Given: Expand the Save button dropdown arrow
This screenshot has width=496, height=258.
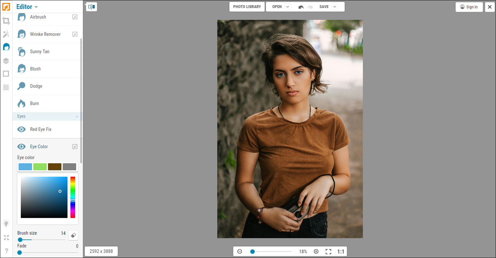Looking at the screenshot, I should (x=334, y=6).
